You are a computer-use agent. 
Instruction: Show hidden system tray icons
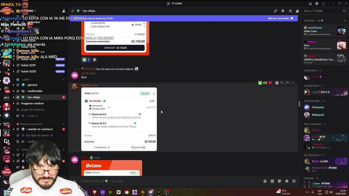tap(307, 192)
